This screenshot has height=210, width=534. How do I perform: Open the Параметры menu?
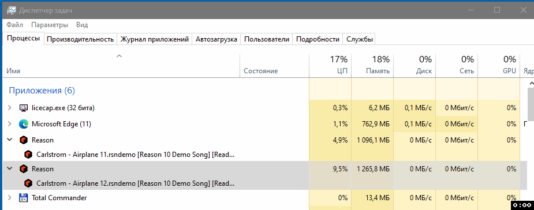(x=50, y=25)
